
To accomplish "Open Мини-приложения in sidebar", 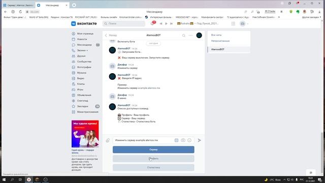I will [x=88, y=112].
